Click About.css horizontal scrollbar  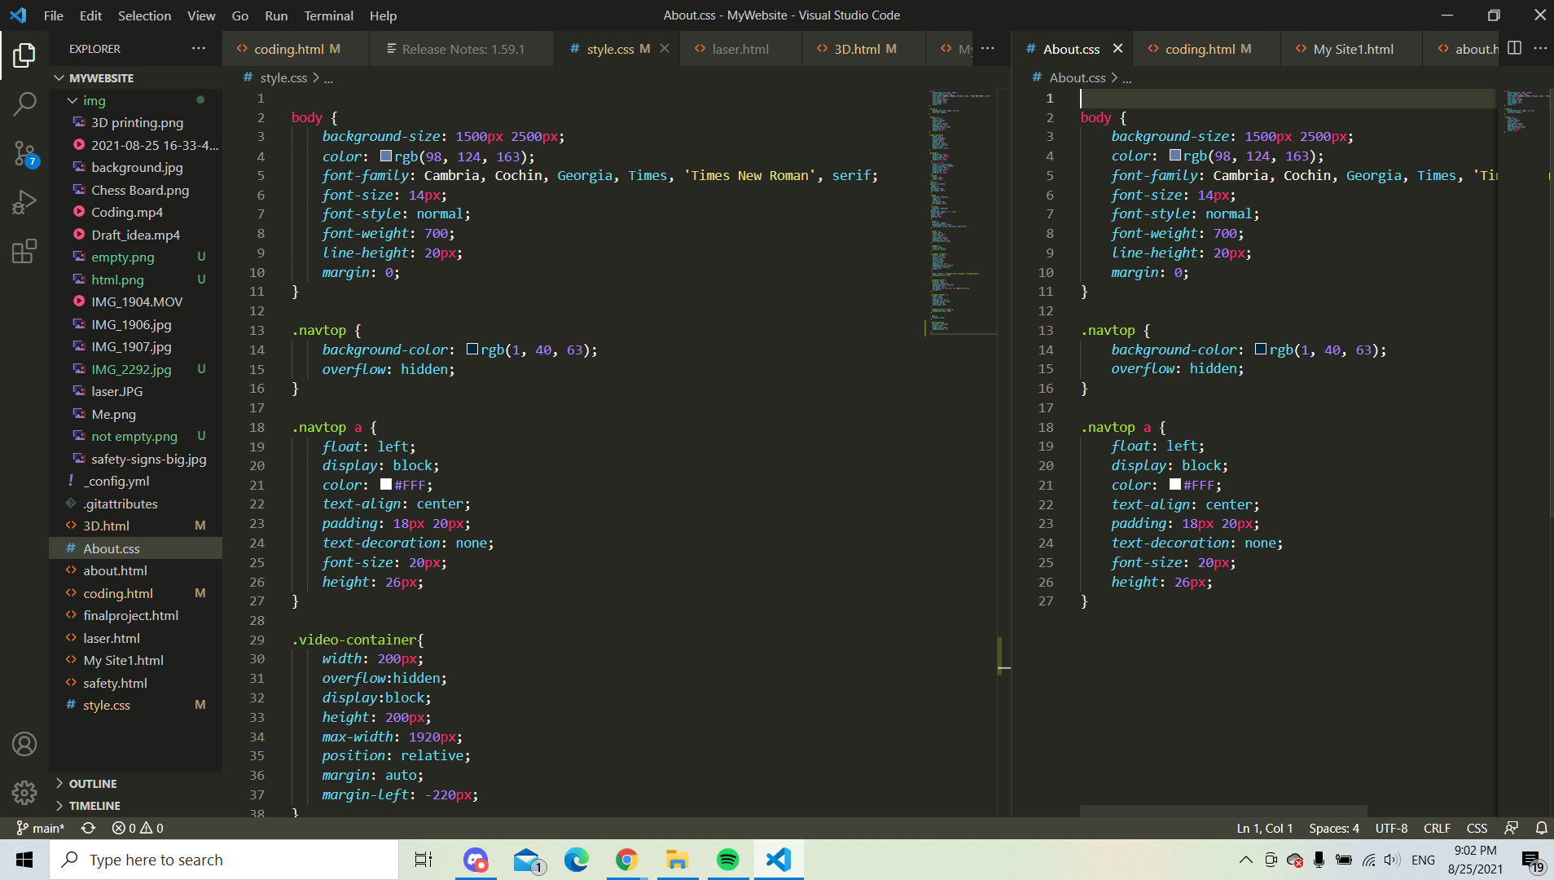[1223, 812]
